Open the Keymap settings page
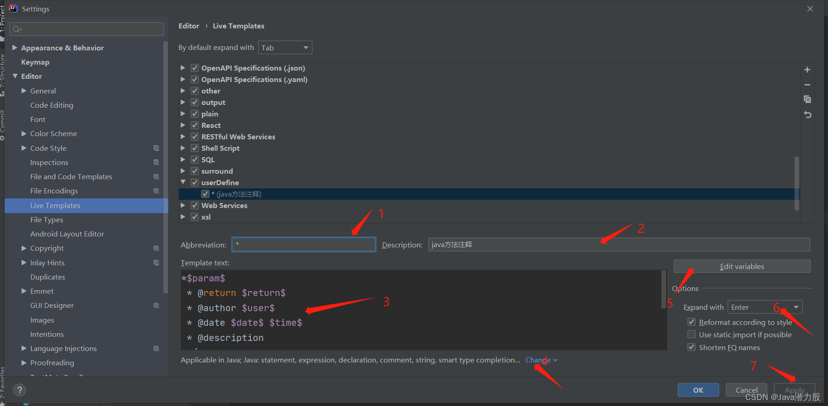The width and height of the screenshot is (828, 406). pos(35,62)
